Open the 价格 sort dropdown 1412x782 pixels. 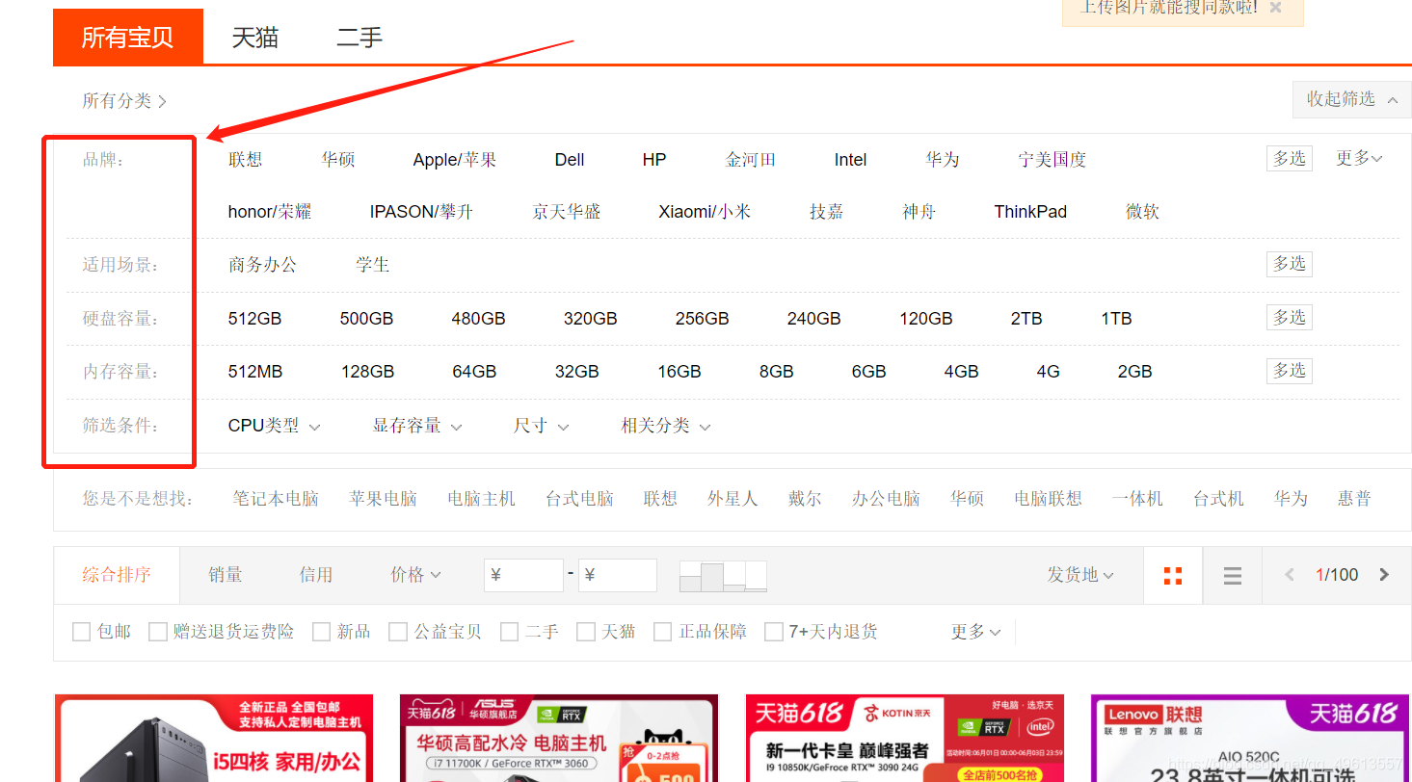pos(415,575)
